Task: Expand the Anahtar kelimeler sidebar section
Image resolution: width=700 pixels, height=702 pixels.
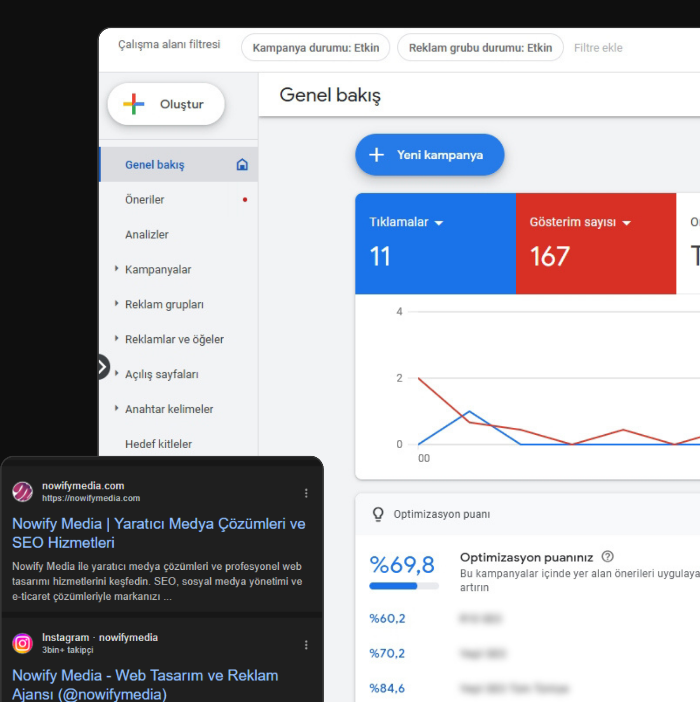Action: click(116, 409)
